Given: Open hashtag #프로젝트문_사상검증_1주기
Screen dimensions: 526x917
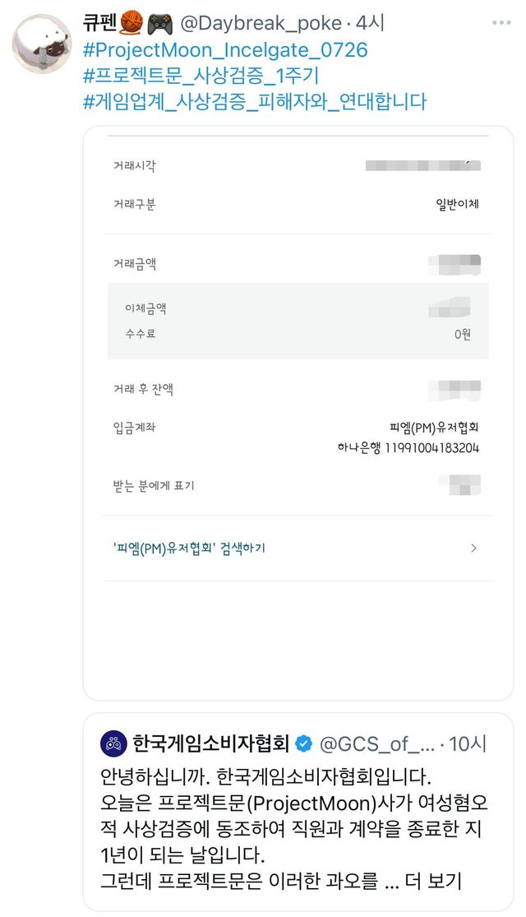Looking at the screenshot, I should click(x=201, y=76).
